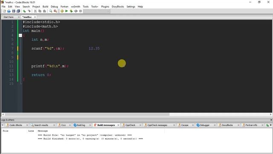Open the wxSmith menu
Screen dimensions: 273x154
click(76, 7)
